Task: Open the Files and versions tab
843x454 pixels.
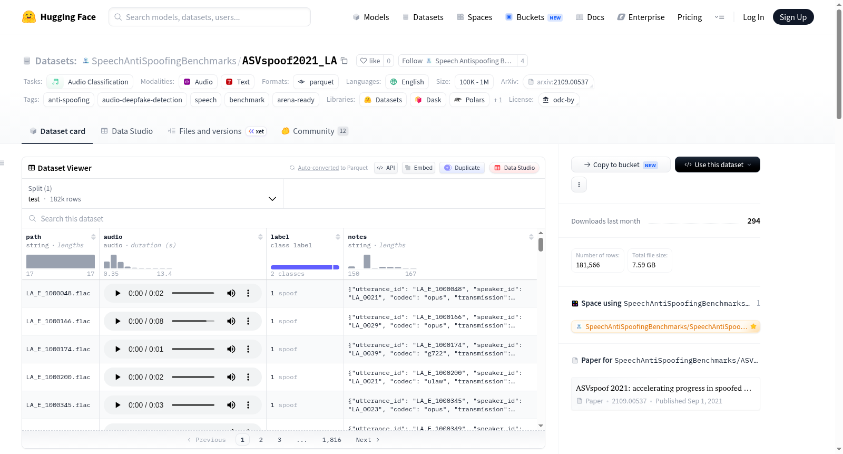Action: (x=217, y=131)
